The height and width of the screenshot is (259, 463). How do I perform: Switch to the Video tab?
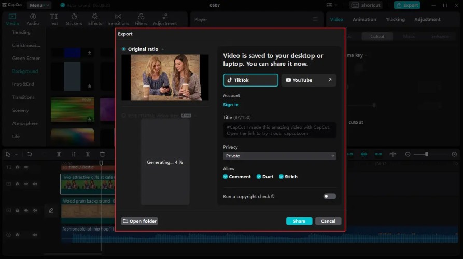(x=336, y=19)
